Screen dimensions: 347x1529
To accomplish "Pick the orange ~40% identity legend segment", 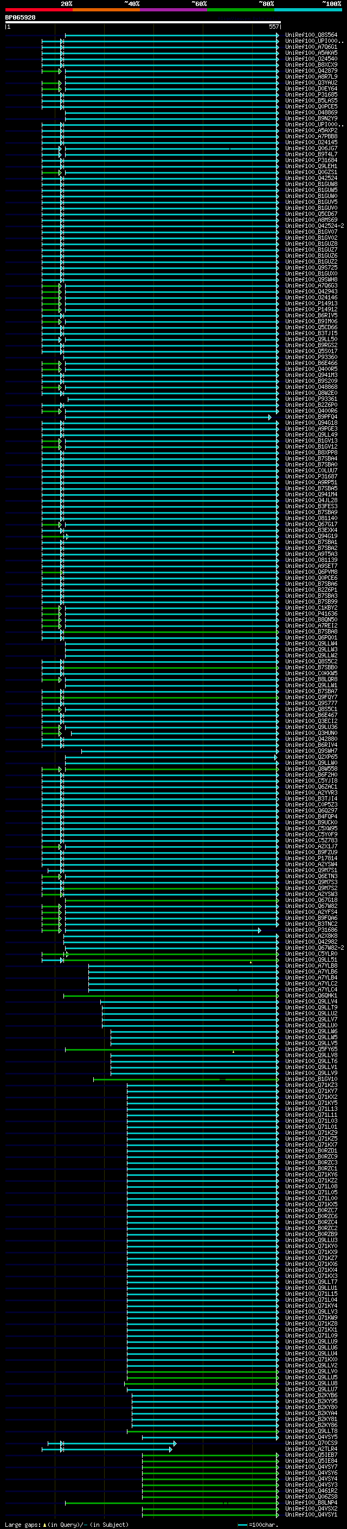I will point(106,10).
